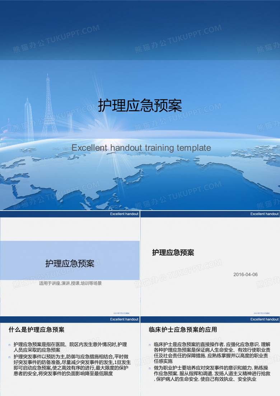
Task: Select subtitle 'Excellent handout training template'
Action: [141, 148]
